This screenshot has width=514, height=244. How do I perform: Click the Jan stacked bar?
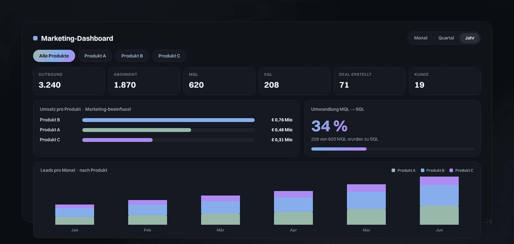(x=75, y=214)
